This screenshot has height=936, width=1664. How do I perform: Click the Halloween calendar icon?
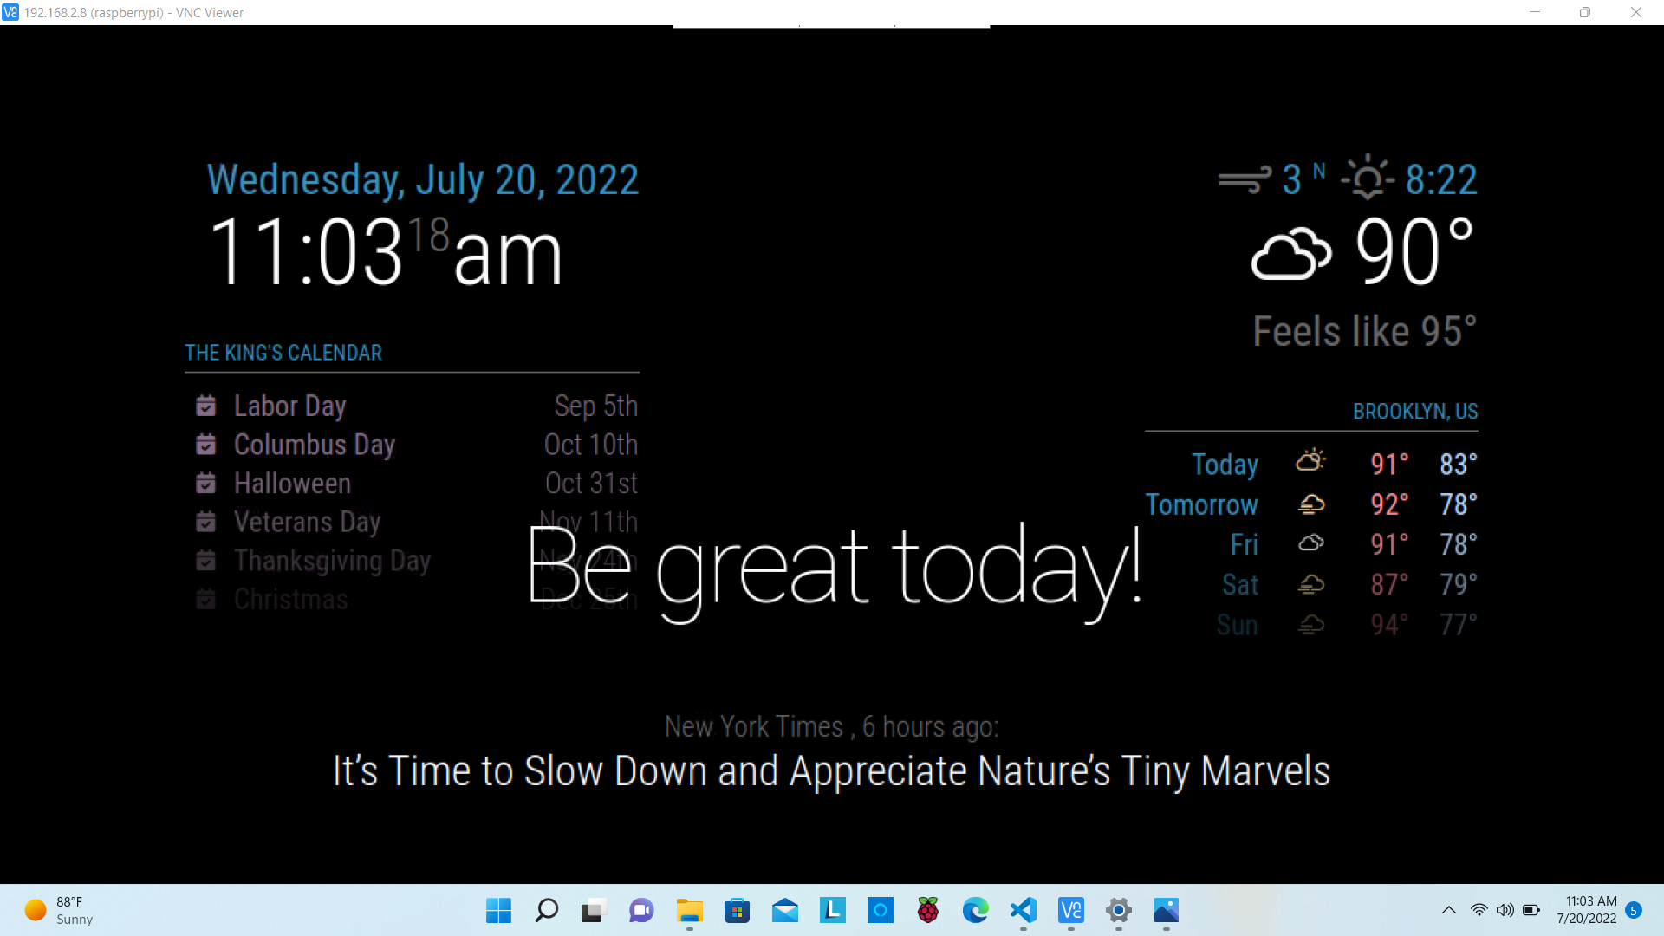[x=205, y=483]
